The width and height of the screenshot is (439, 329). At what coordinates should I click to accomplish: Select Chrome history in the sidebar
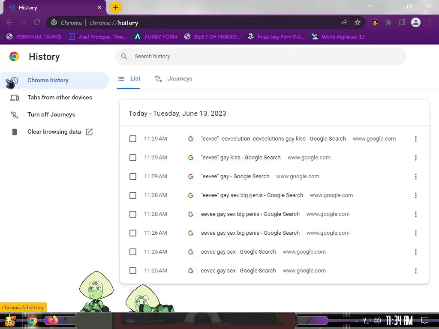click(54, 80)
